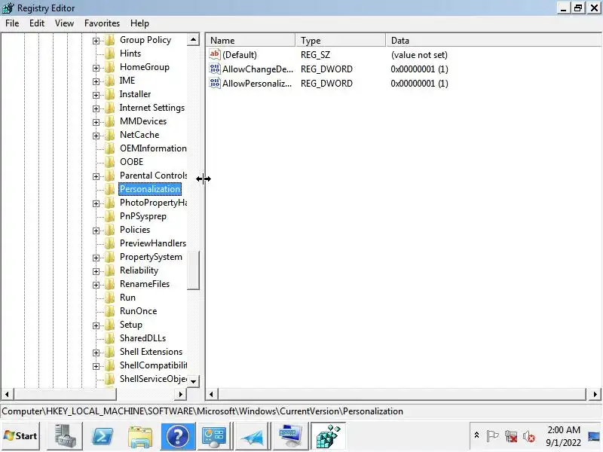The height and width of the screenshot is (452, 603).
Task: Expand the Reliability key
Action: 96,271
